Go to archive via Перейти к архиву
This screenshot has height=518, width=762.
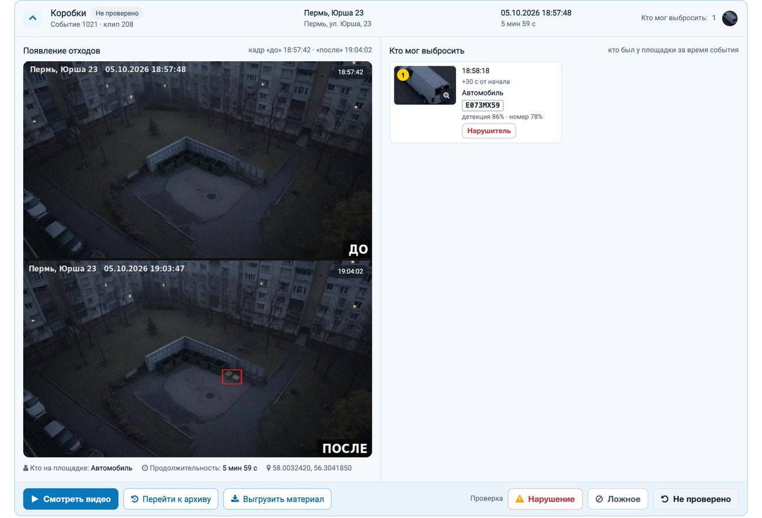[171, 499]
